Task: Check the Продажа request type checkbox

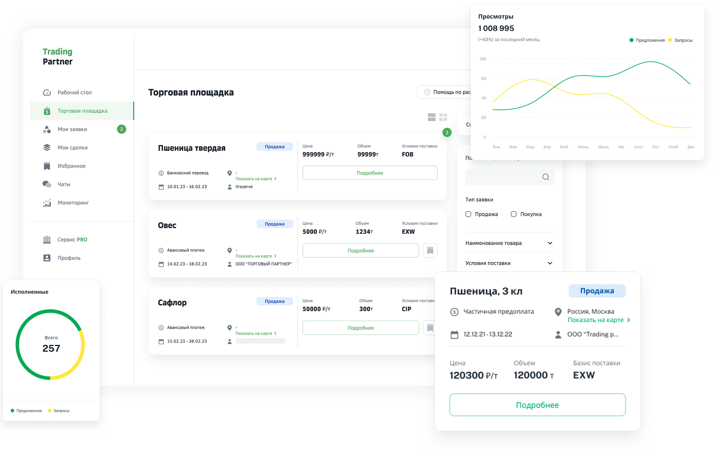Action: tap(468, 214)
